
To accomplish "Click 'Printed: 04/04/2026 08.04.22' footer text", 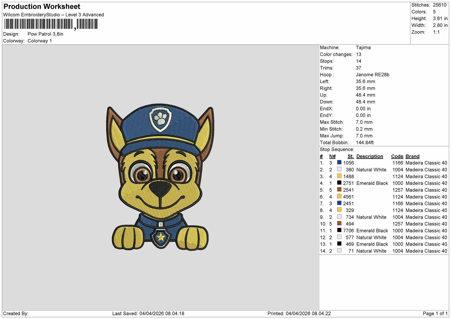I will coord(299,313).
